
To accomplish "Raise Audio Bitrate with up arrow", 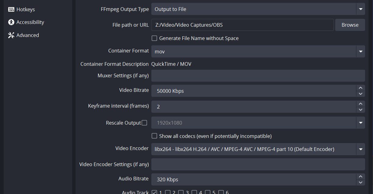I will click(x=361, y=176).
